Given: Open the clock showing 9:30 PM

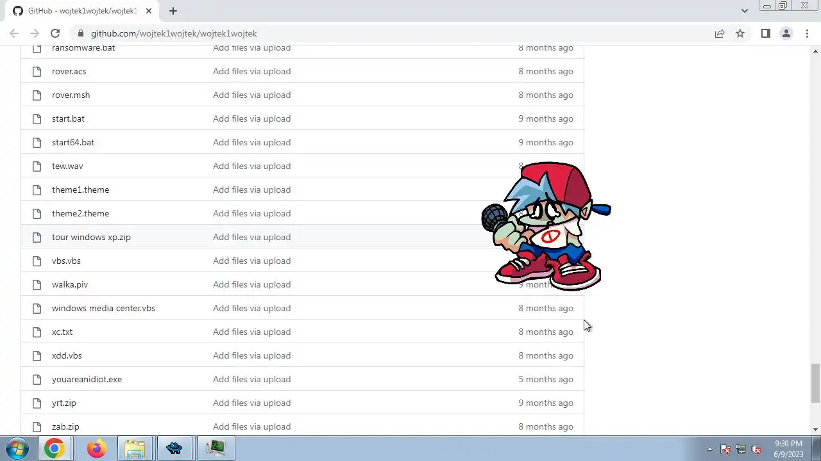Looking at the screenshot, I should coord(788,449).
